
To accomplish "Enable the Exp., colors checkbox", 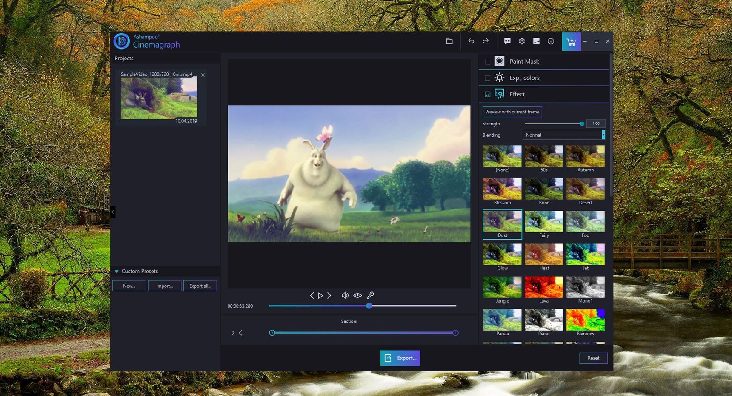I will (x=488, y=78).
